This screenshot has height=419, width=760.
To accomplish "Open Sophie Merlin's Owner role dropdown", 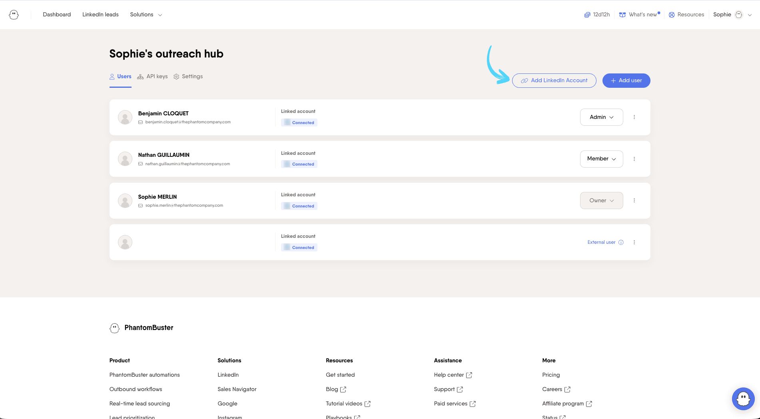I will coord(601,200).
